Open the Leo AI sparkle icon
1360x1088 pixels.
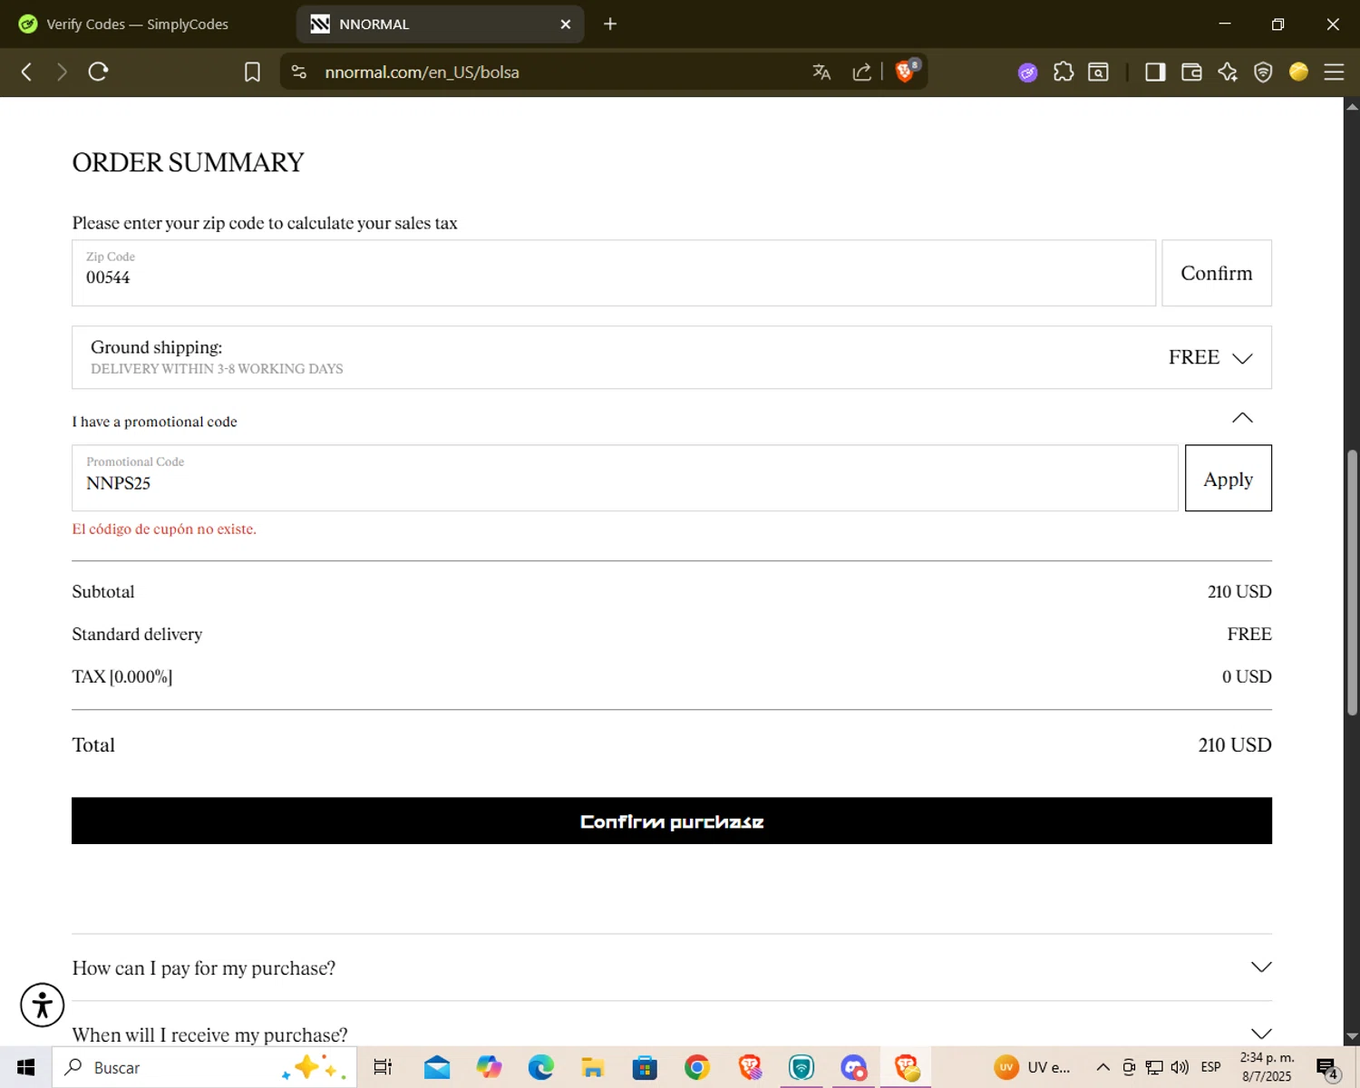(x=1228, y=72)
